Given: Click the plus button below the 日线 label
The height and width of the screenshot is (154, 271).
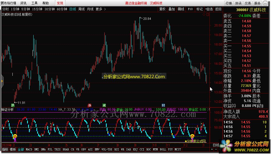Looking at the screenshot, I should point(212,149).
